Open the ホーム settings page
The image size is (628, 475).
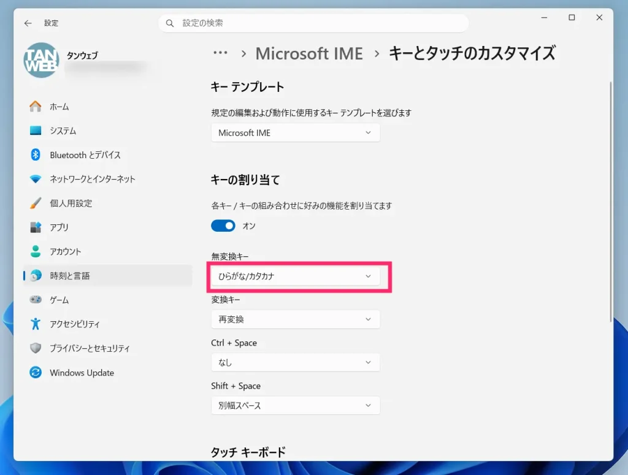click(107, 107)
